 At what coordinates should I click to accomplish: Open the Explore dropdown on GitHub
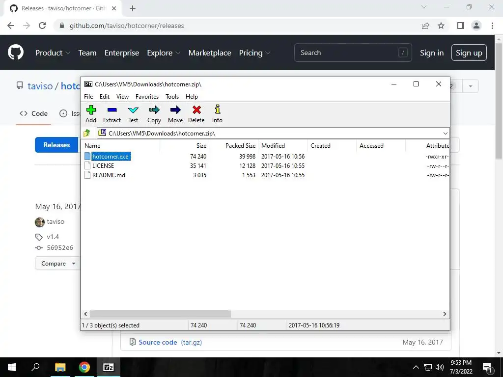(x=164, y=53)
